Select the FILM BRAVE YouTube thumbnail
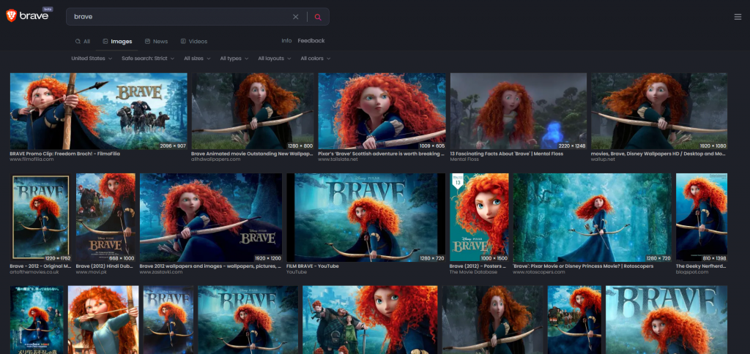Image resolution: width=750 pixels, height=354 pixels. (x=365, y=217)
